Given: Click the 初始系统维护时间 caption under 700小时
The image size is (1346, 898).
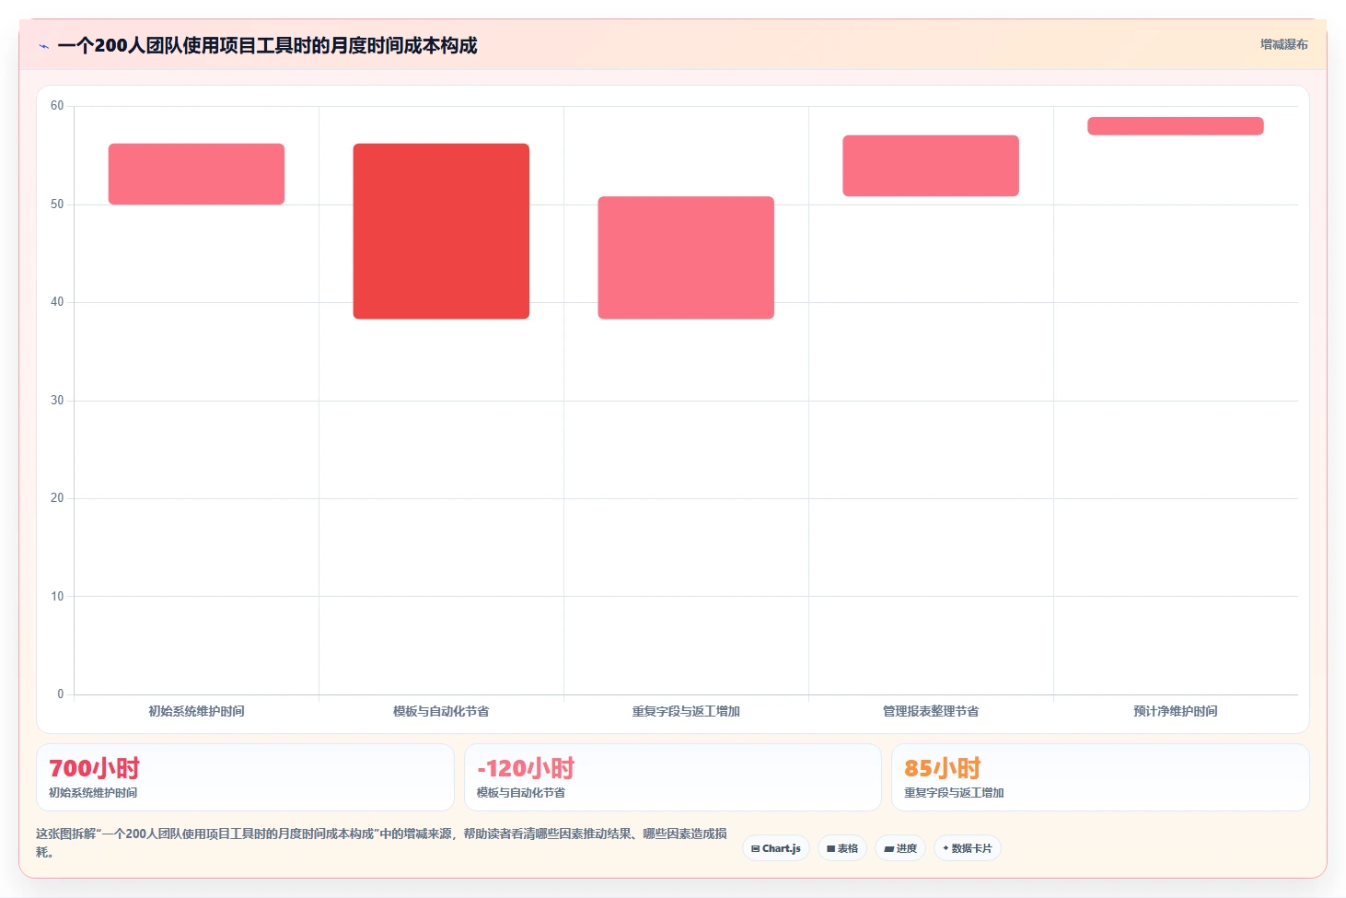Looking at the screenshot, I should coord(93,793).
